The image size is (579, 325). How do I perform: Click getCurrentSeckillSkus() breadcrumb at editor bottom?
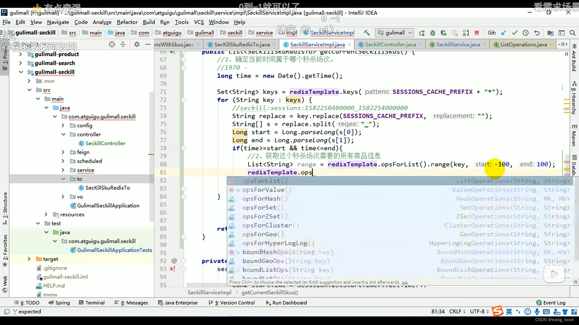pyautogui.click(x=270, y=292)
